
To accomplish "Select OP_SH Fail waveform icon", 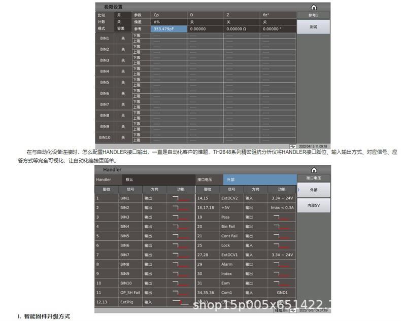I will [x=181, y=293].
